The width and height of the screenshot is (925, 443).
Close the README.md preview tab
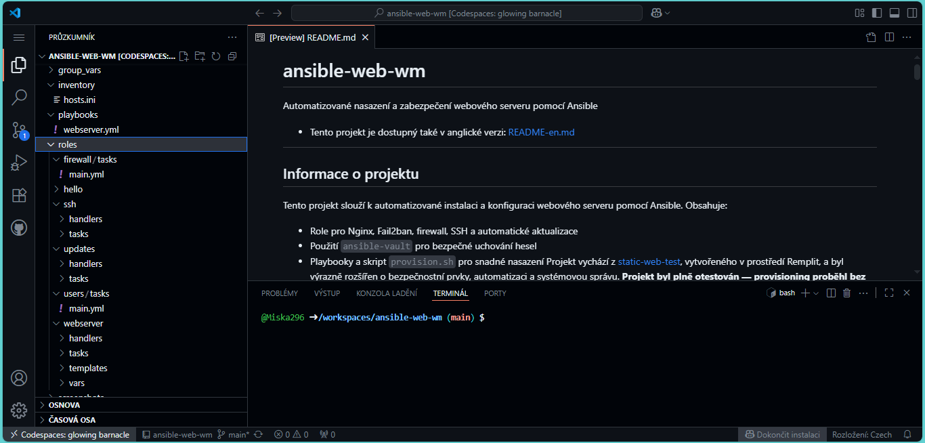tap(365, 37)
